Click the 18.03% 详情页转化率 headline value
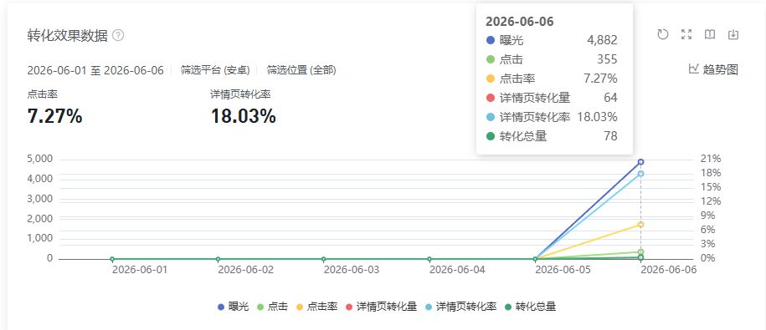Image resolution: width=766 pixels, height=330 pixels. (244, 116)
